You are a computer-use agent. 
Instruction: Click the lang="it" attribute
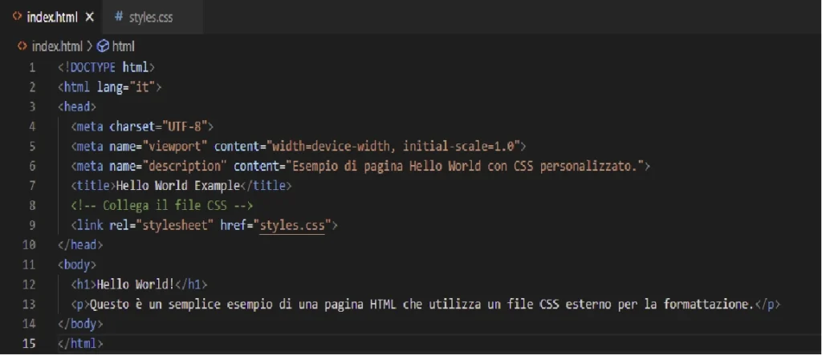(x=126, y=87)
